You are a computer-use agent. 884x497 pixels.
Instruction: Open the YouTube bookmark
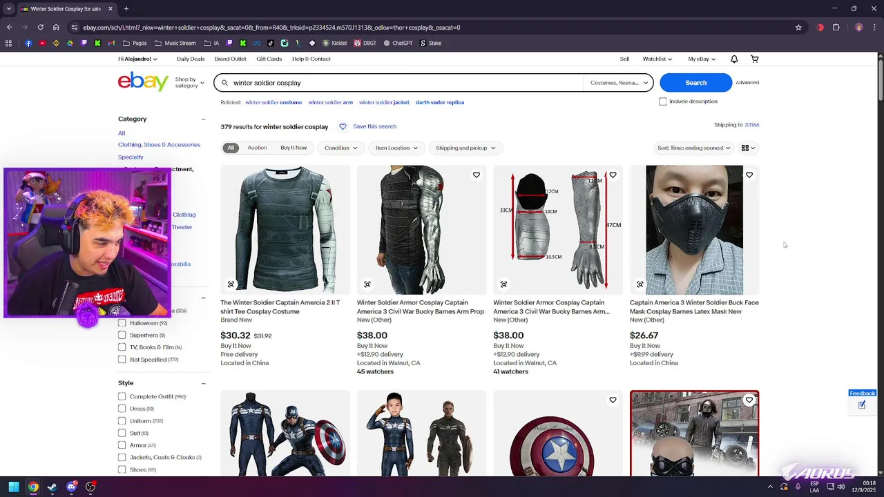(x=42, y=43)
